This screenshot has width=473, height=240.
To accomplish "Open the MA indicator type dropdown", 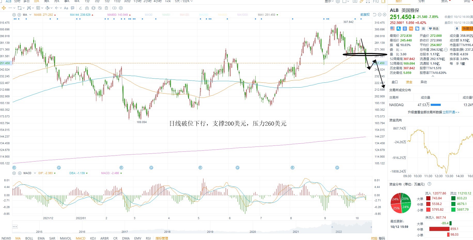I will 30,15.
